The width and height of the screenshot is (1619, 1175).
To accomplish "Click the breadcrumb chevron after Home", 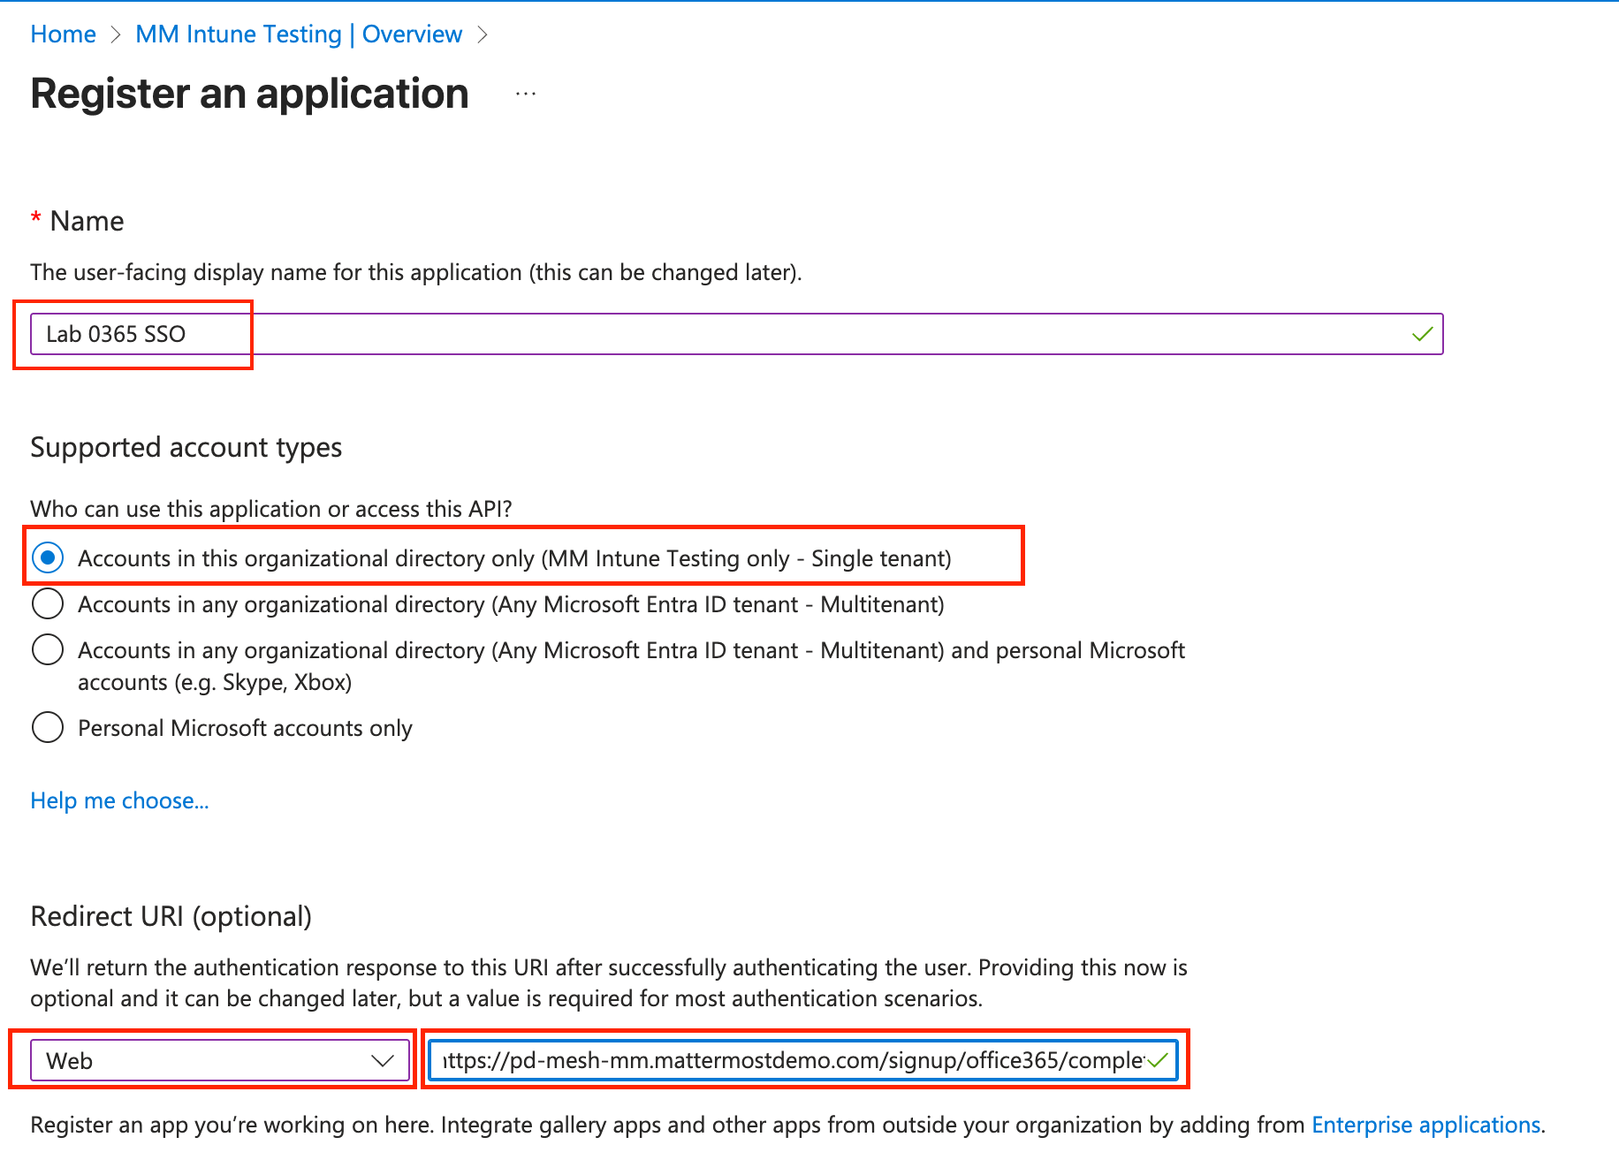I will [116, 34].
